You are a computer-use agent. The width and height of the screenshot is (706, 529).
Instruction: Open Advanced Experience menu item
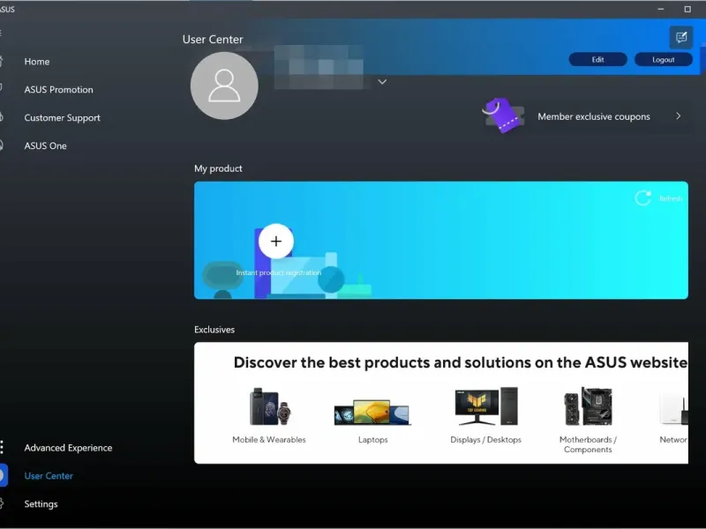click(68, 448)
